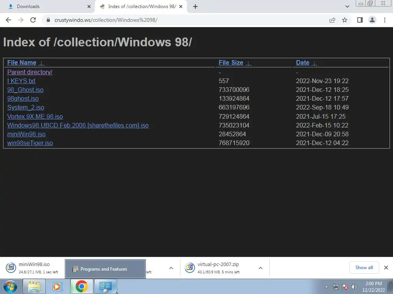Close the downloads shelf
The image size is (393, 294).
pyautogui.click(x=386, y=268)
